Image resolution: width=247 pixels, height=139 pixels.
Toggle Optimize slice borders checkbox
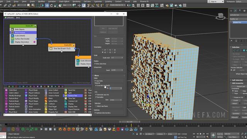coord(95,113)
